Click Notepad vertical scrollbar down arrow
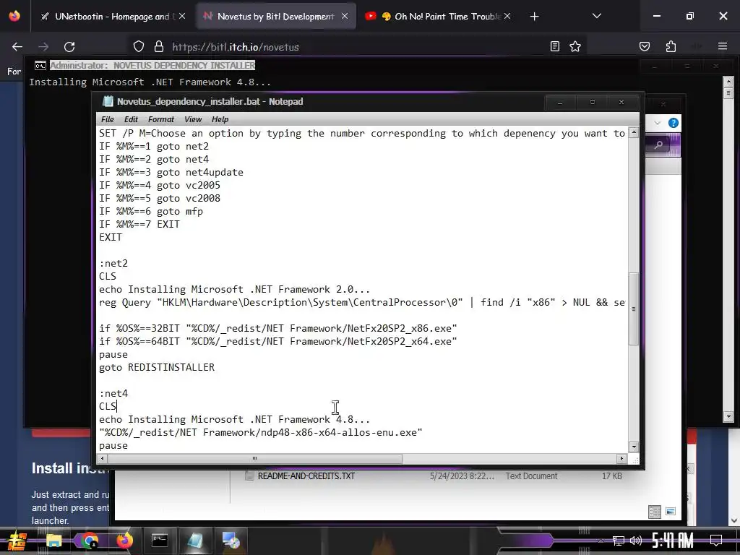740x555 pixels. tap(634, 447)
